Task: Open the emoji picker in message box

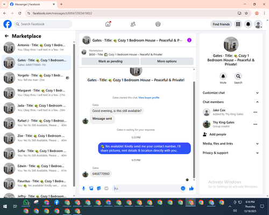Action: pos(183,188)
